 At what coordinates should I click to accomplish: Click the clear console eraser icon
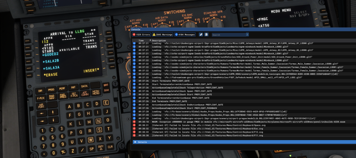tap(201, 35)
